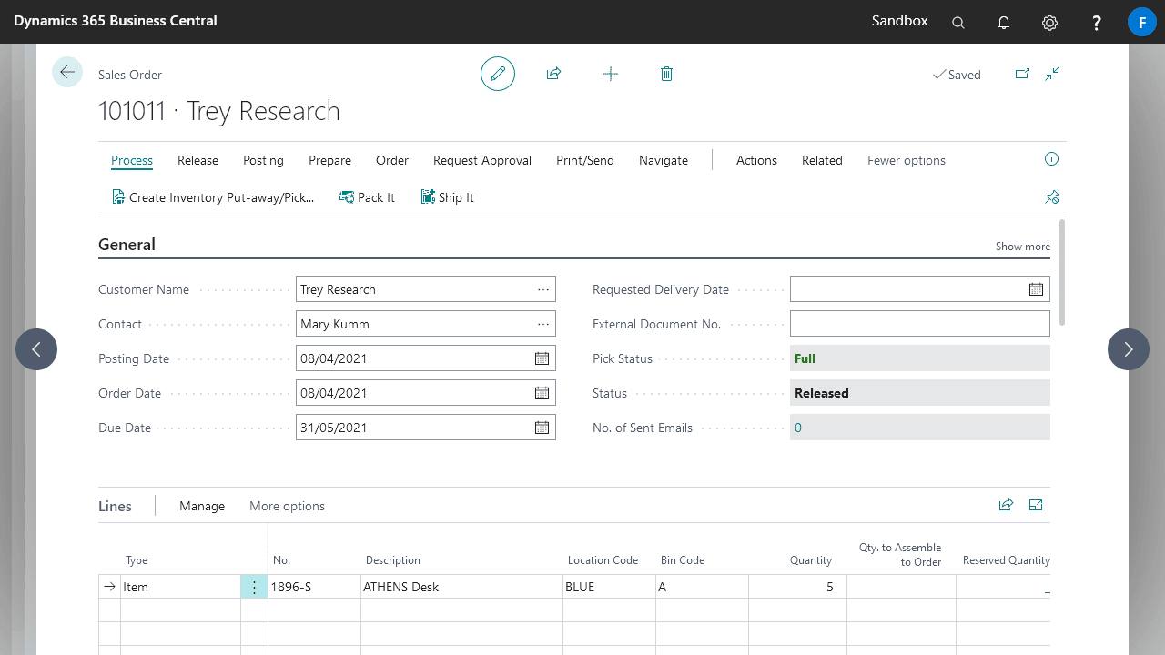
Task: Click the page vertical scrollbar
Action: click(x=1063, y=272)
